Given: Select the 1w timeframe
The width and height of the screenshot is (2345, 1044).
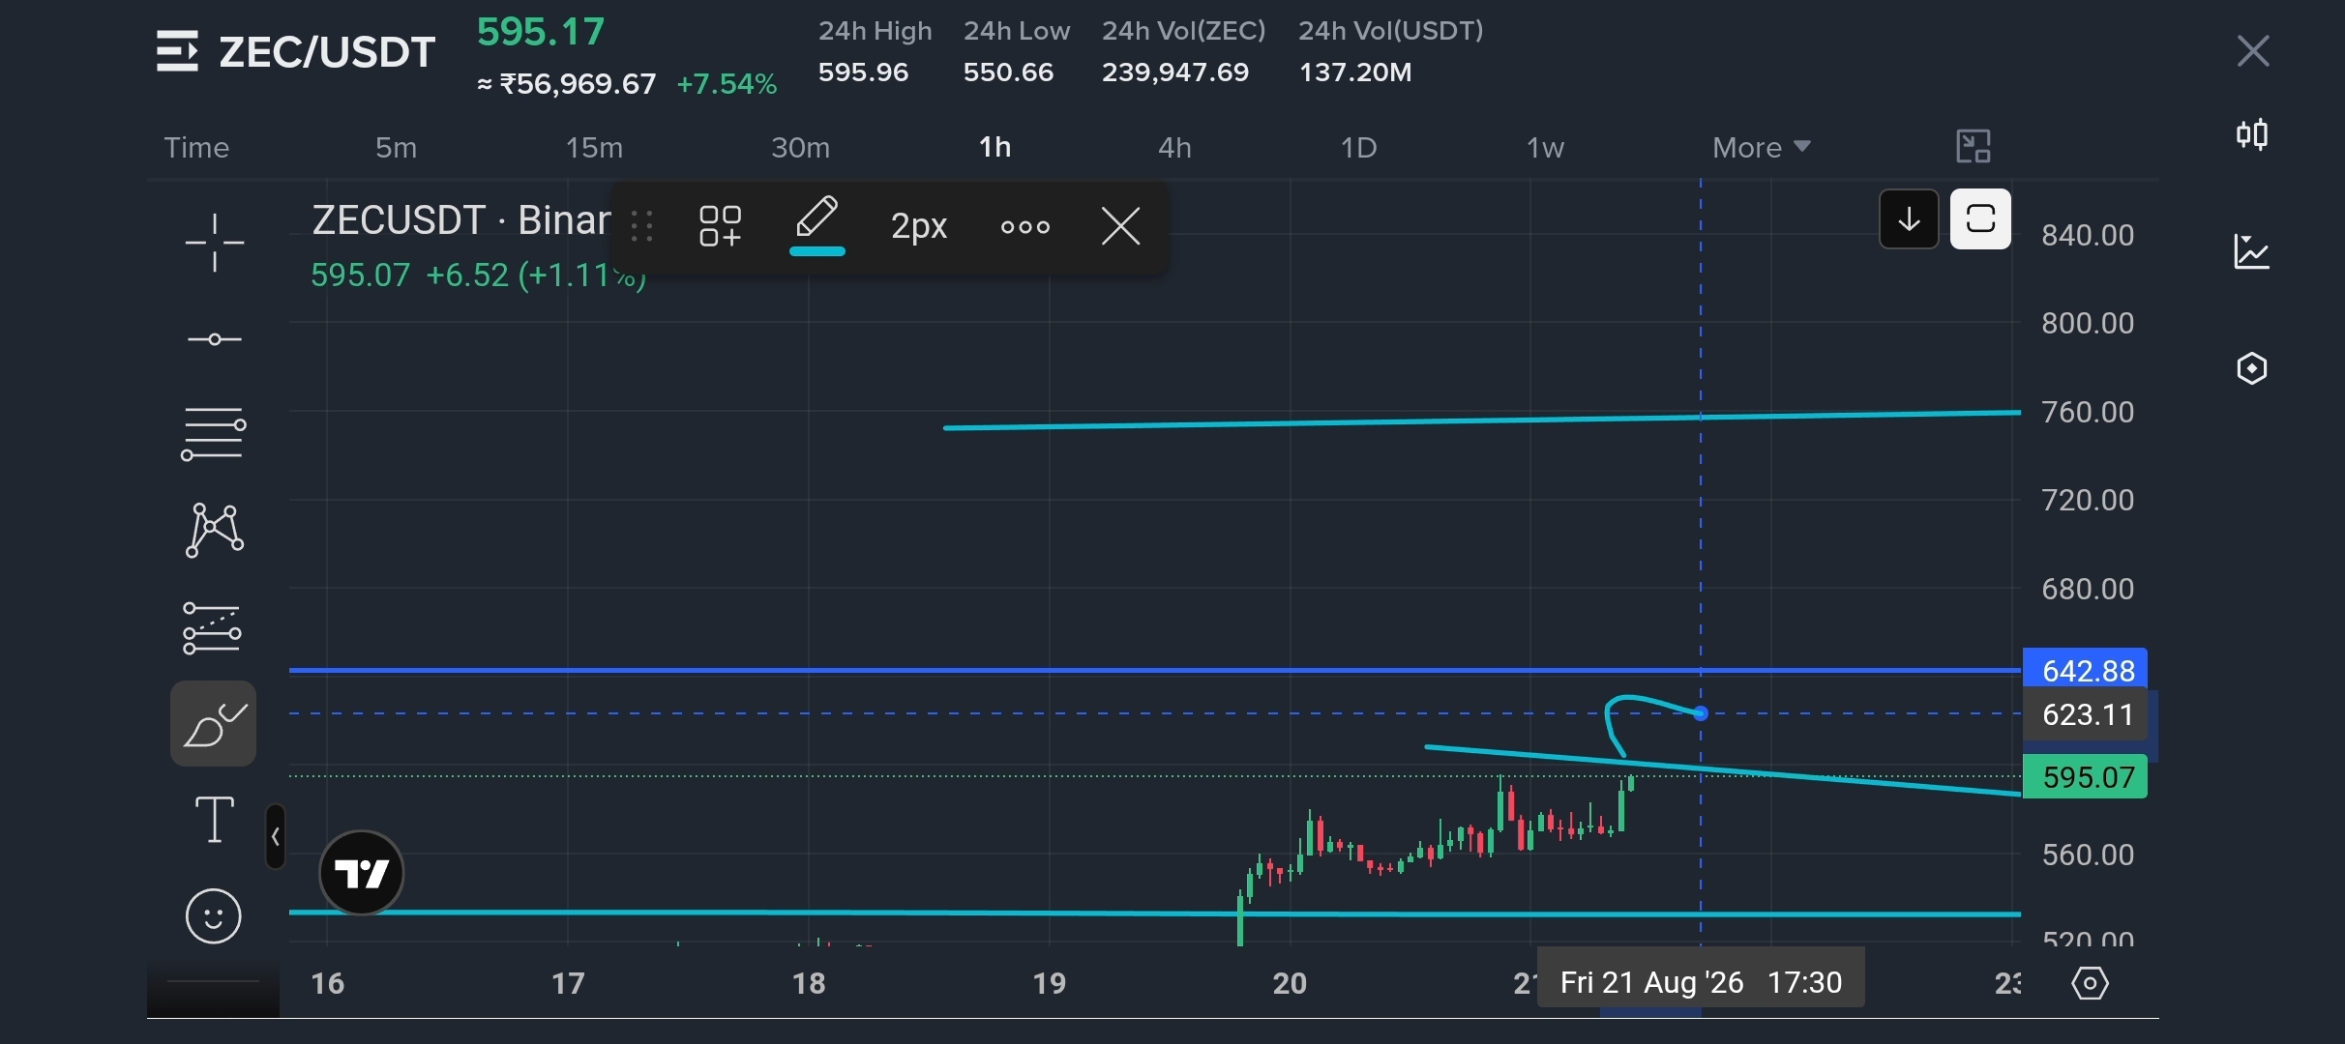Looking at the screenshot, I should [1545, 147].
